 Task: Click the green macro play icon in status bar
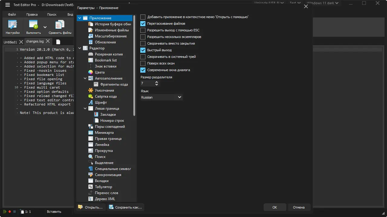(5, 212)
